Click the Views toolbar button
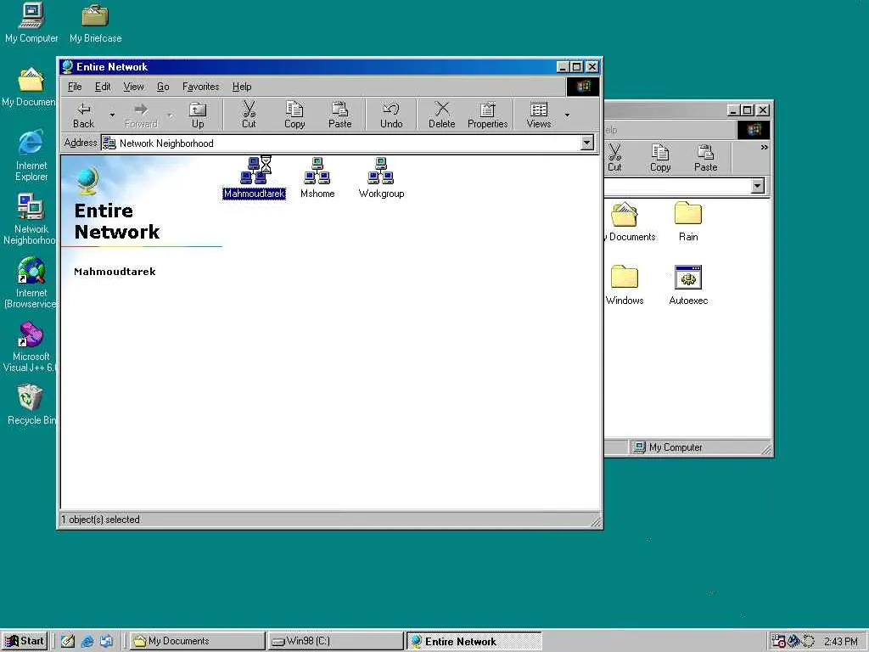869x652 pixels. [539, 115]
